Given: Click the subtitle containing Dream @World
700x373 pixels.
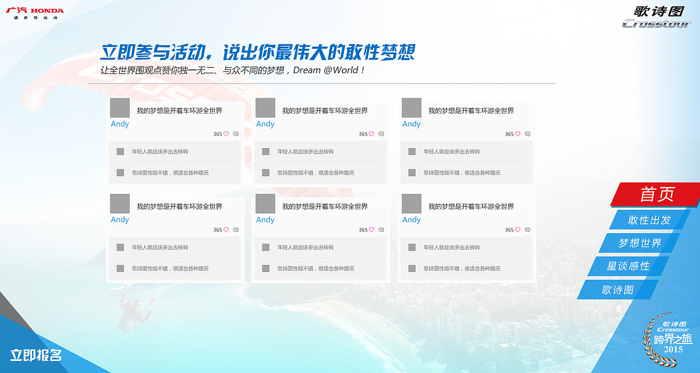Looking at the screenshot, I should click(232, 70).
